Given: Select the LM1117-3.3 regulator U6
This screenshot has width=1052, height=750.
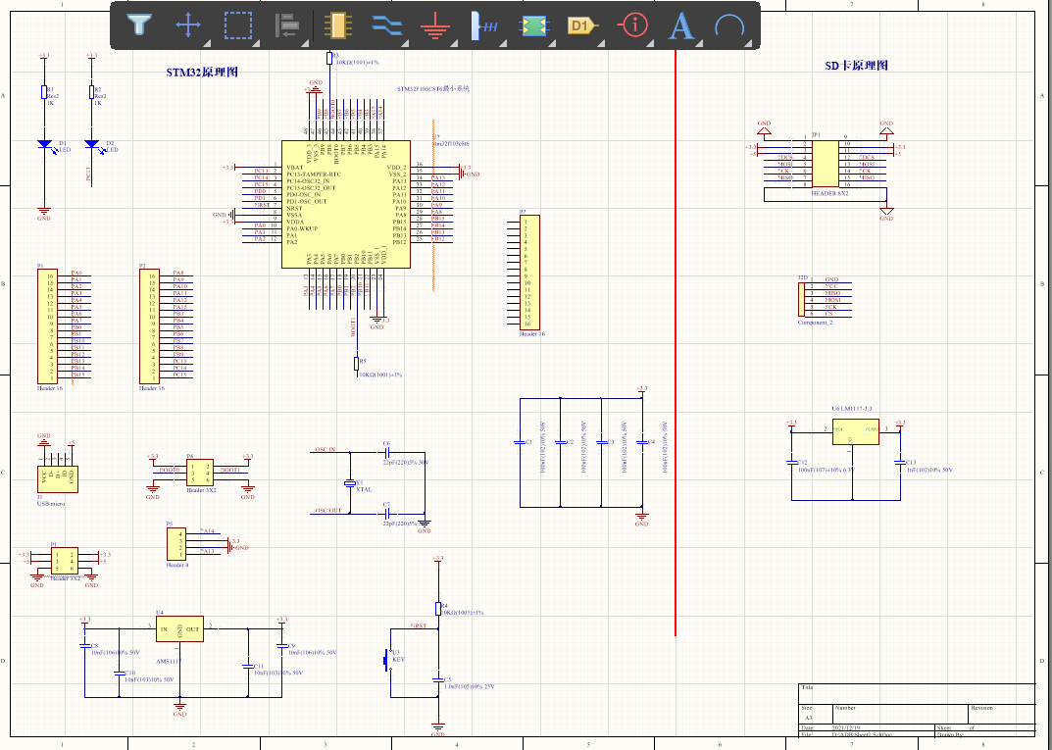Looking at the screenshot, I should tap(855, 432).
